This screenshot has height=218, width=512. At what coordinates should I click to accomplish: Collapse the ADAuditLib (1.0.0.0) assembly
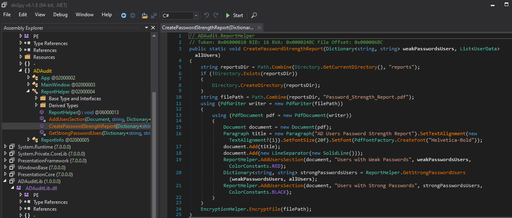[6, 181]
